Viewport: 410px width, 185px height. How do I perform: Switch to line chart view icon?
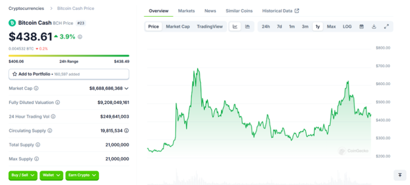coord(235,27)
